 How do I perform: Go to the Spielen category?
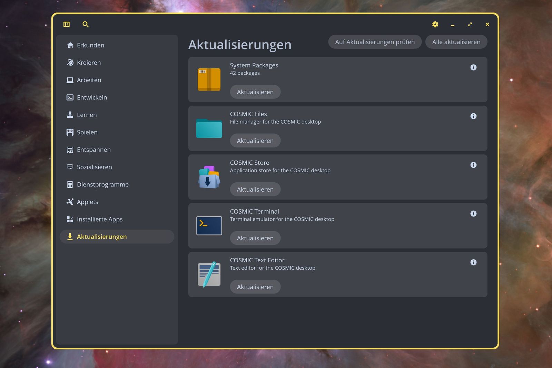coord(117,132)
